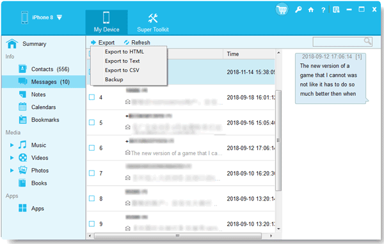384x244 pixels.
Task: Click the scroll up arrow of message list
Action: pos(278,52)
